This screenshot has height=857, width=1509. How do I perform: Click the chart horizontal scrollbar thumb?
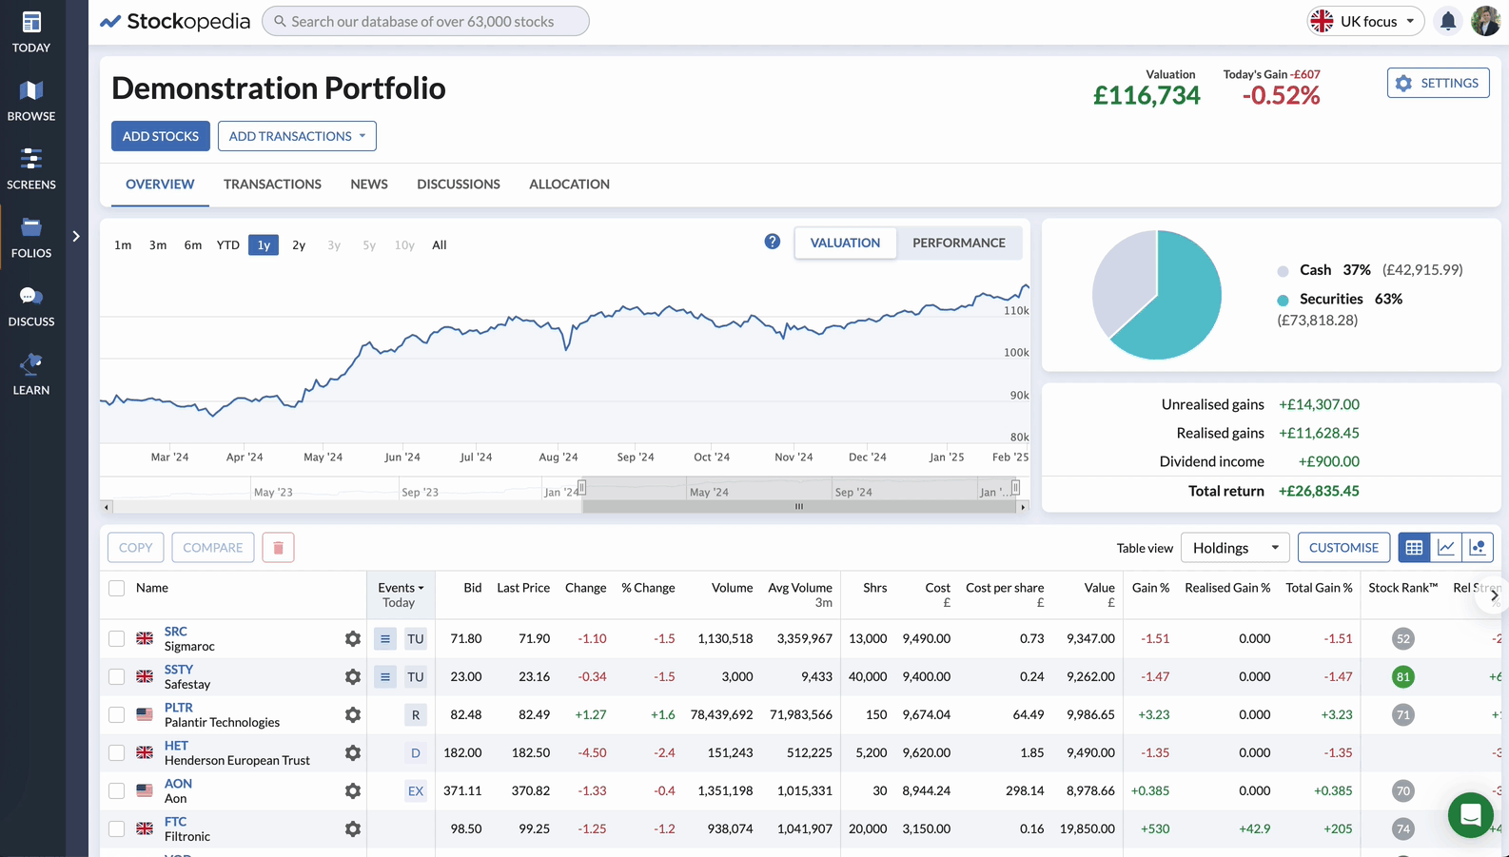point(799,507)
